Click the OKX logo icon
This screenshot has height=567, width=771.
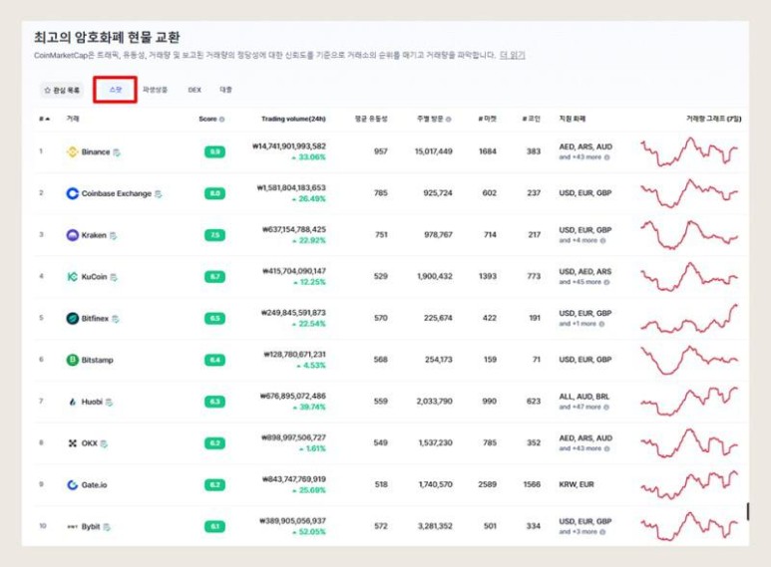tap(72, 443)
